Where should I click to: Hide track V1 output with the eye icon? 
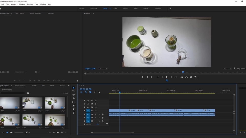click(x=96, y=111)
